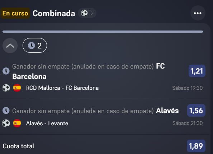
Task: Select the 1,56 odds badge
Action: pos(196,110)
